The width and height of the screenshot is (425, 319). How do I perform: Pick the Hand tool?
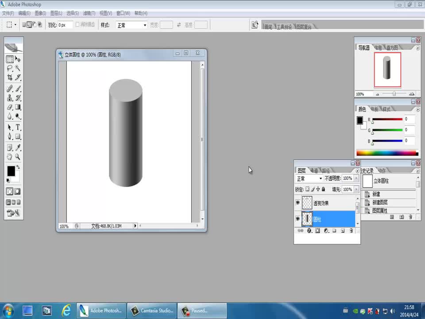coord(10,157)
